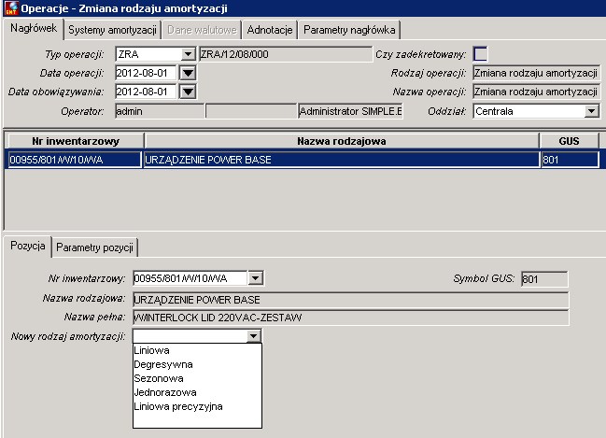Open the Data operacji calendar dropdown
Screen dimensions: 606x438
click(x=188, y=73)
